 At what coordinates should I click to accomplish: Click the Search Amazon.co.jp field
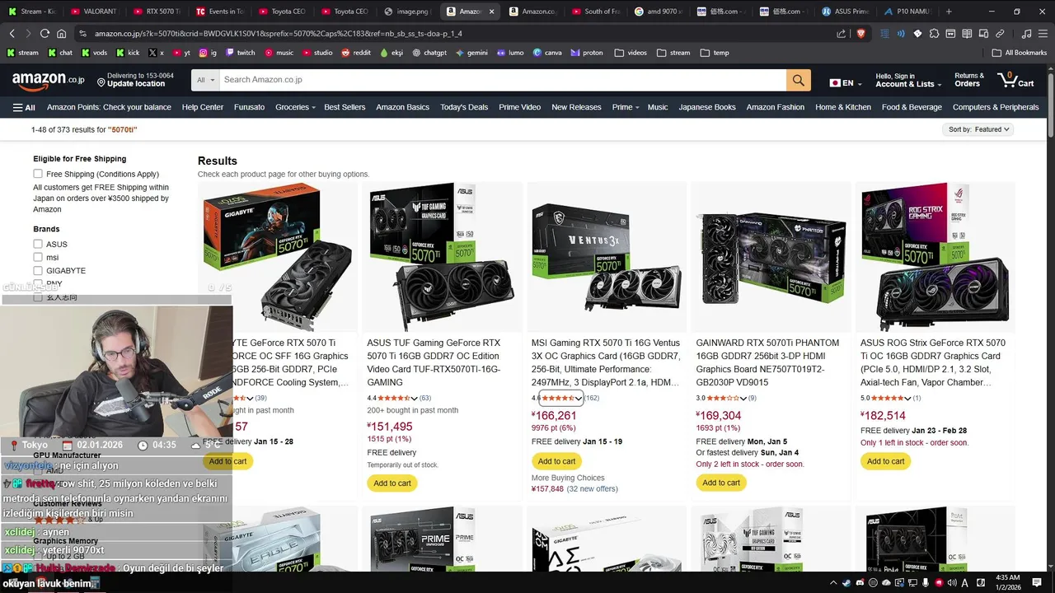[503, 80]
